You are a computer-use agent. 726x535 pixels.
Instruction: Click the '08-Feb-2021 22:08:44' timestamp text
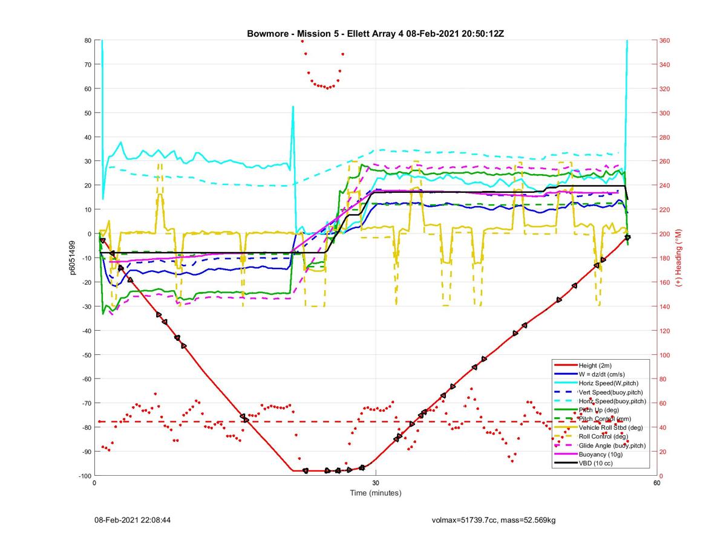(132, 520)
